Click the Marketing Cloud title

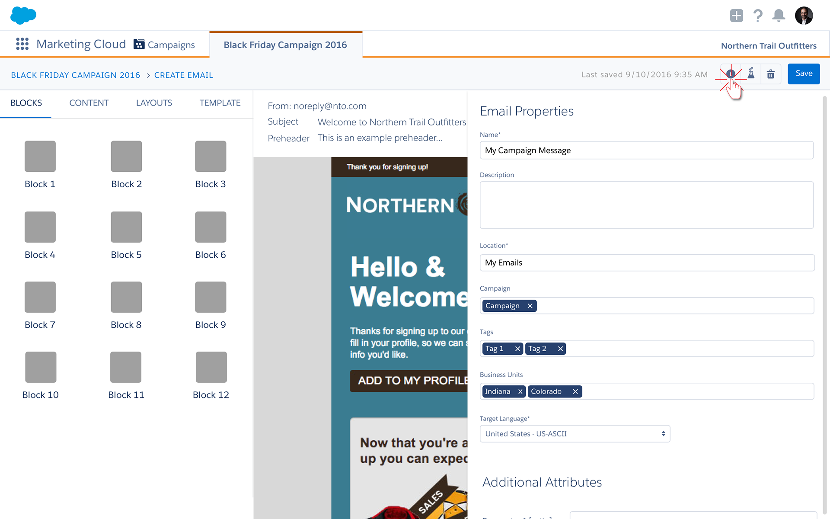[81, 44]
